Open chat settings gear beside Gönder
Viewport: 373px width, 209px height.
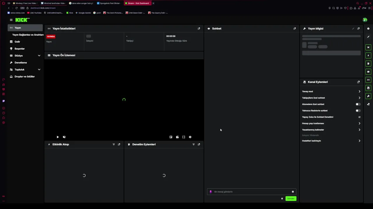[x=282, y=199]
